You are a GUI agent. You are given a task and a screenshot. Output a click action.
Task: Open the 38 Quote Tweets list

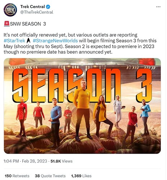[50, 176]
